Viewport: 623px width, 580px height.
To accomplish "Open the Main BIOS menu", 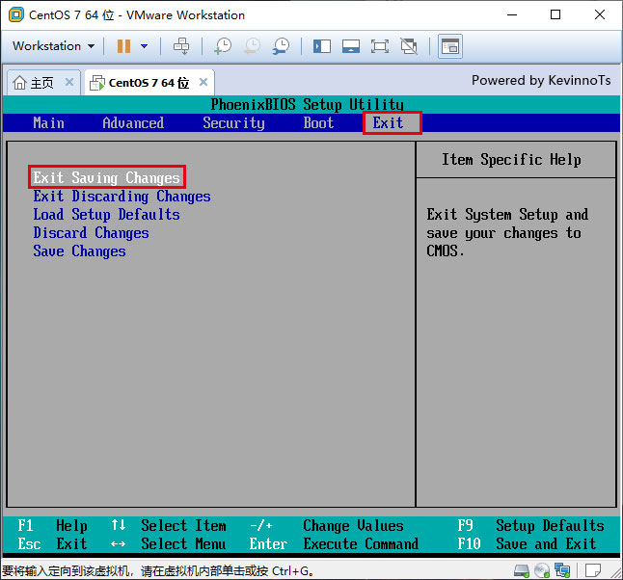I will pos(48,123).
